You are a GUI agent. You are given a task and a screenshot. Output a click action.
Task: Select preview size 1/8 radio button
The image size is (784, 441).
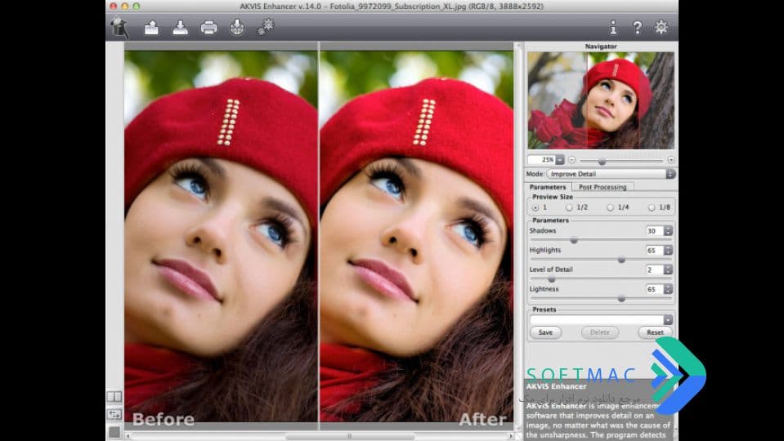[651, 207]
